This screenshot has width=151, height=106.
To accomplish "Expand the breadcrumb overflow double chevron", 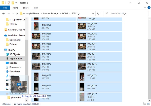I will pyautogui.click(x=24, y=14).
